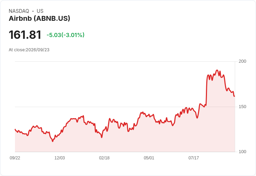The height and width of the screenshot is (176, 256).
Task: Click the lowest trough of the price line
Action: 53,141
